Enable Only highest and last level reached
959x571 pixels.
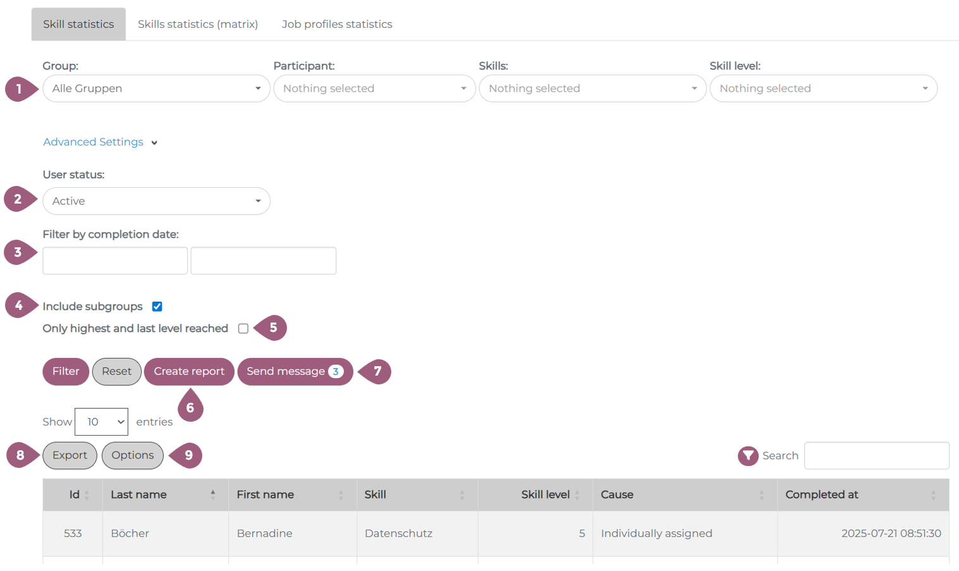tap(243, 329)
